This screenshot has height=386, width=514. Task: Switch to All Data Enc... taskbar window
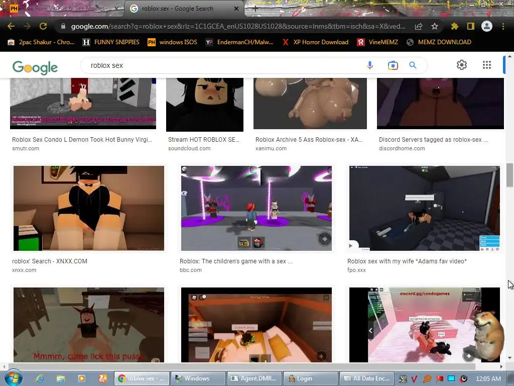click(x=367, y=378)
